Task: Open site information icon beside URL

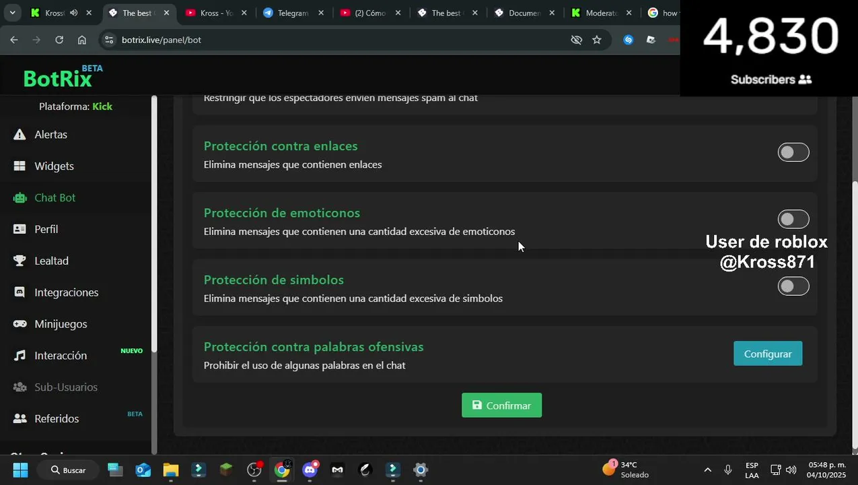Action: pos(109,40)
